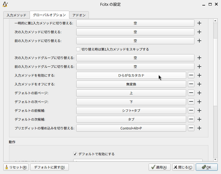Add key for デフォルトの次候補 row

[199, 120]
